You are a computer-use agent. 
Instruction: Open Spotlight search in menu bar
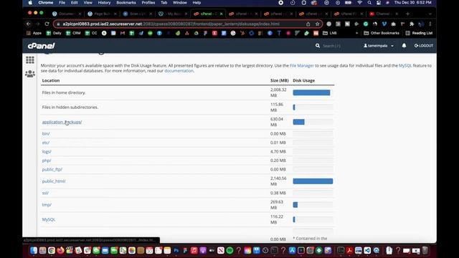[369, 3]
